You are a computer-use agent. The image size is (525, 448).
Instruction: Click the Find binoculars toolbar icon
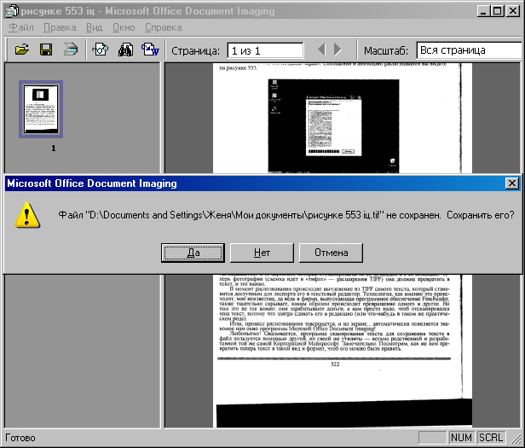125,49
